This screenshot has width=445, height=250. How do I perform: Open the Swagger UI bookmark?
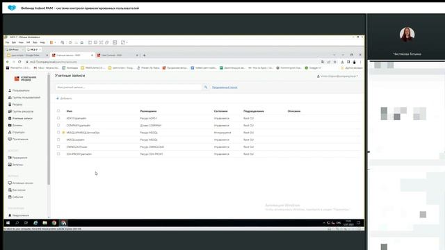point(313,68)
